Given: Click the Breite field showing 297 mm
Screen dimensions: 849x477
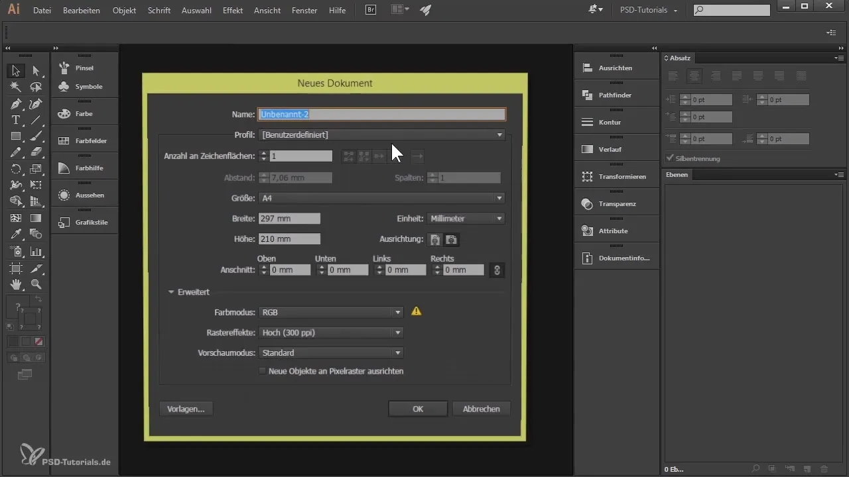Looking at the screenshot, I should (289, 219).
